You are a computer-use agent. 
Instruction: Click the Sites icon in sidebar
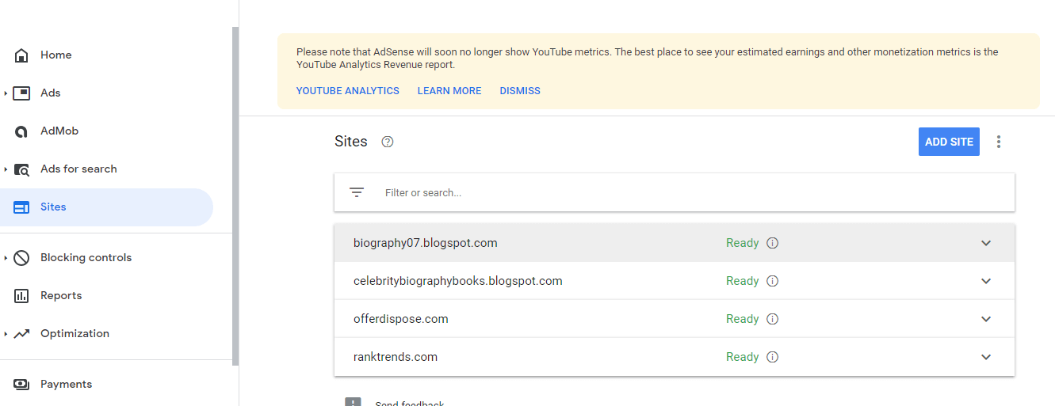pyautogui.click(x=22, y=207)
